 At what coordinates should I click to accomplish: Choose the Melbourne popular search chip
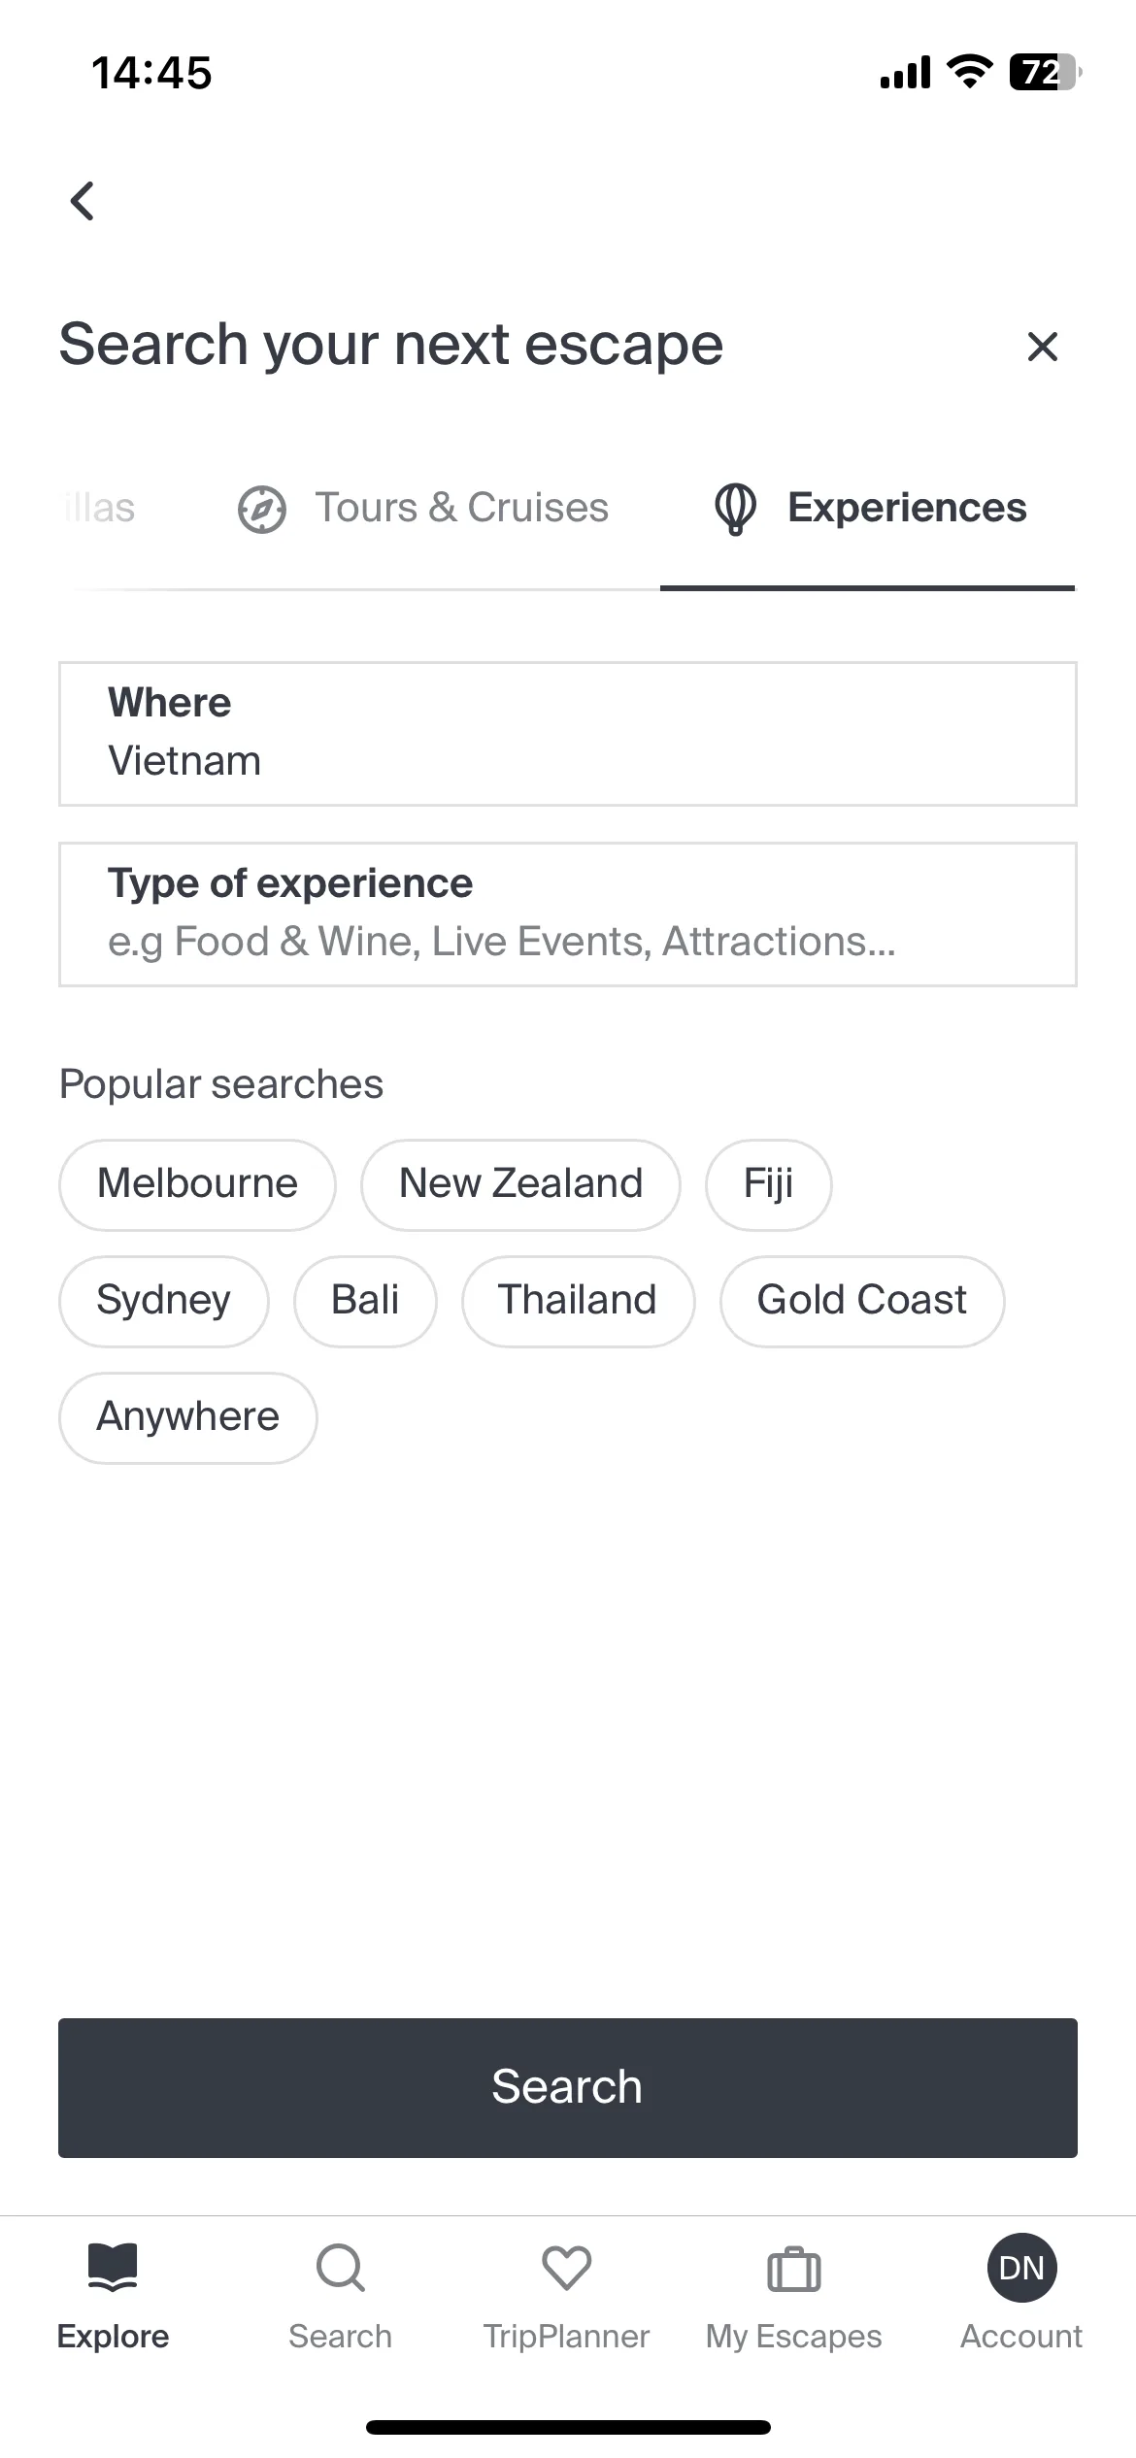click(x=198, y=1184)
